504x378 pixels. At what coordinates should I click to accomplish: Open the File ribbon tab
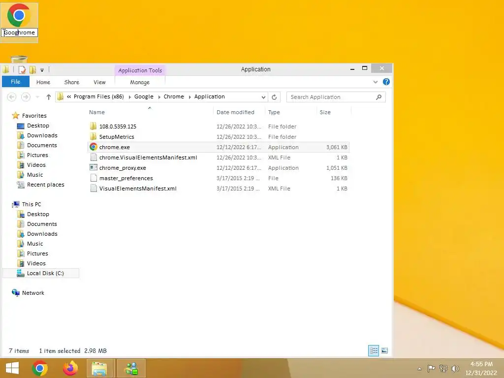[x=15, y=82]
